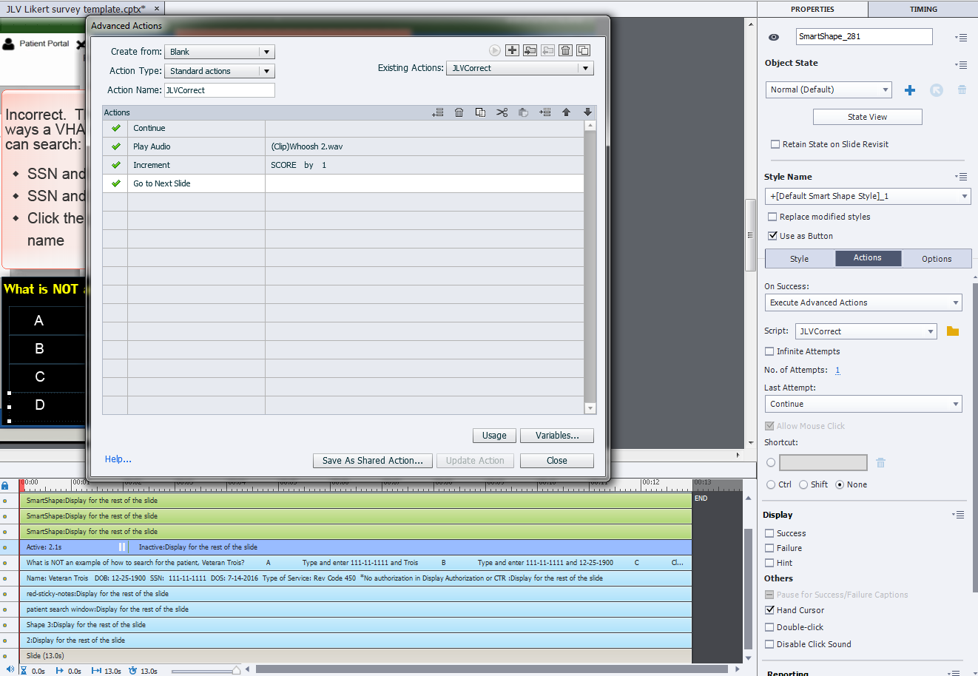The height and width of the screenshot is (676, 978).
Task: Click the folder icon next to Script
Action: coord(952,331)
